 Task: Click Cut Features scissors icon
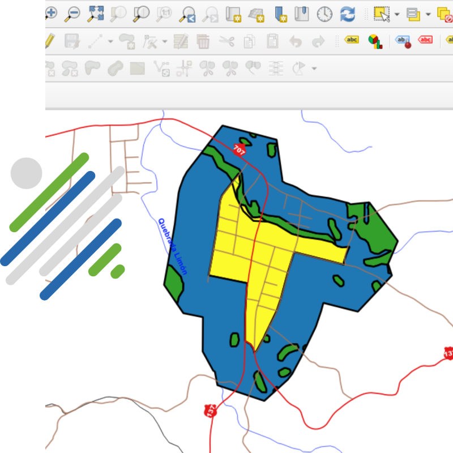point(226,41)
